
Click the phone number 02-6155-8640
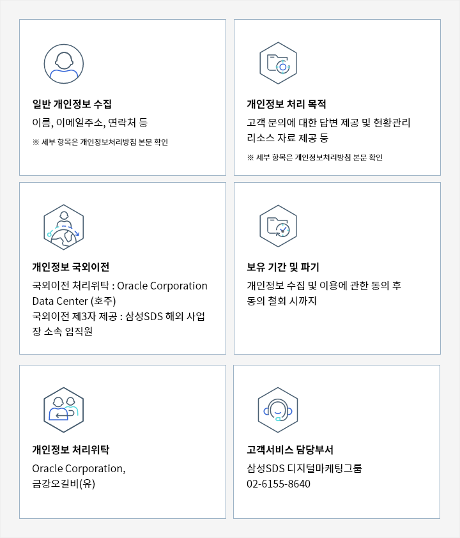(279, 484)
